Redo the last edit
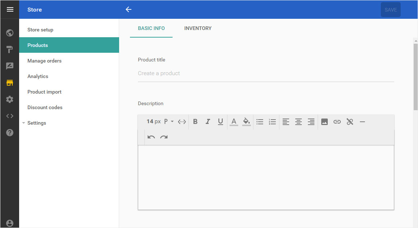The height and width of the screenshot is (228, 418). click(164, 137)
